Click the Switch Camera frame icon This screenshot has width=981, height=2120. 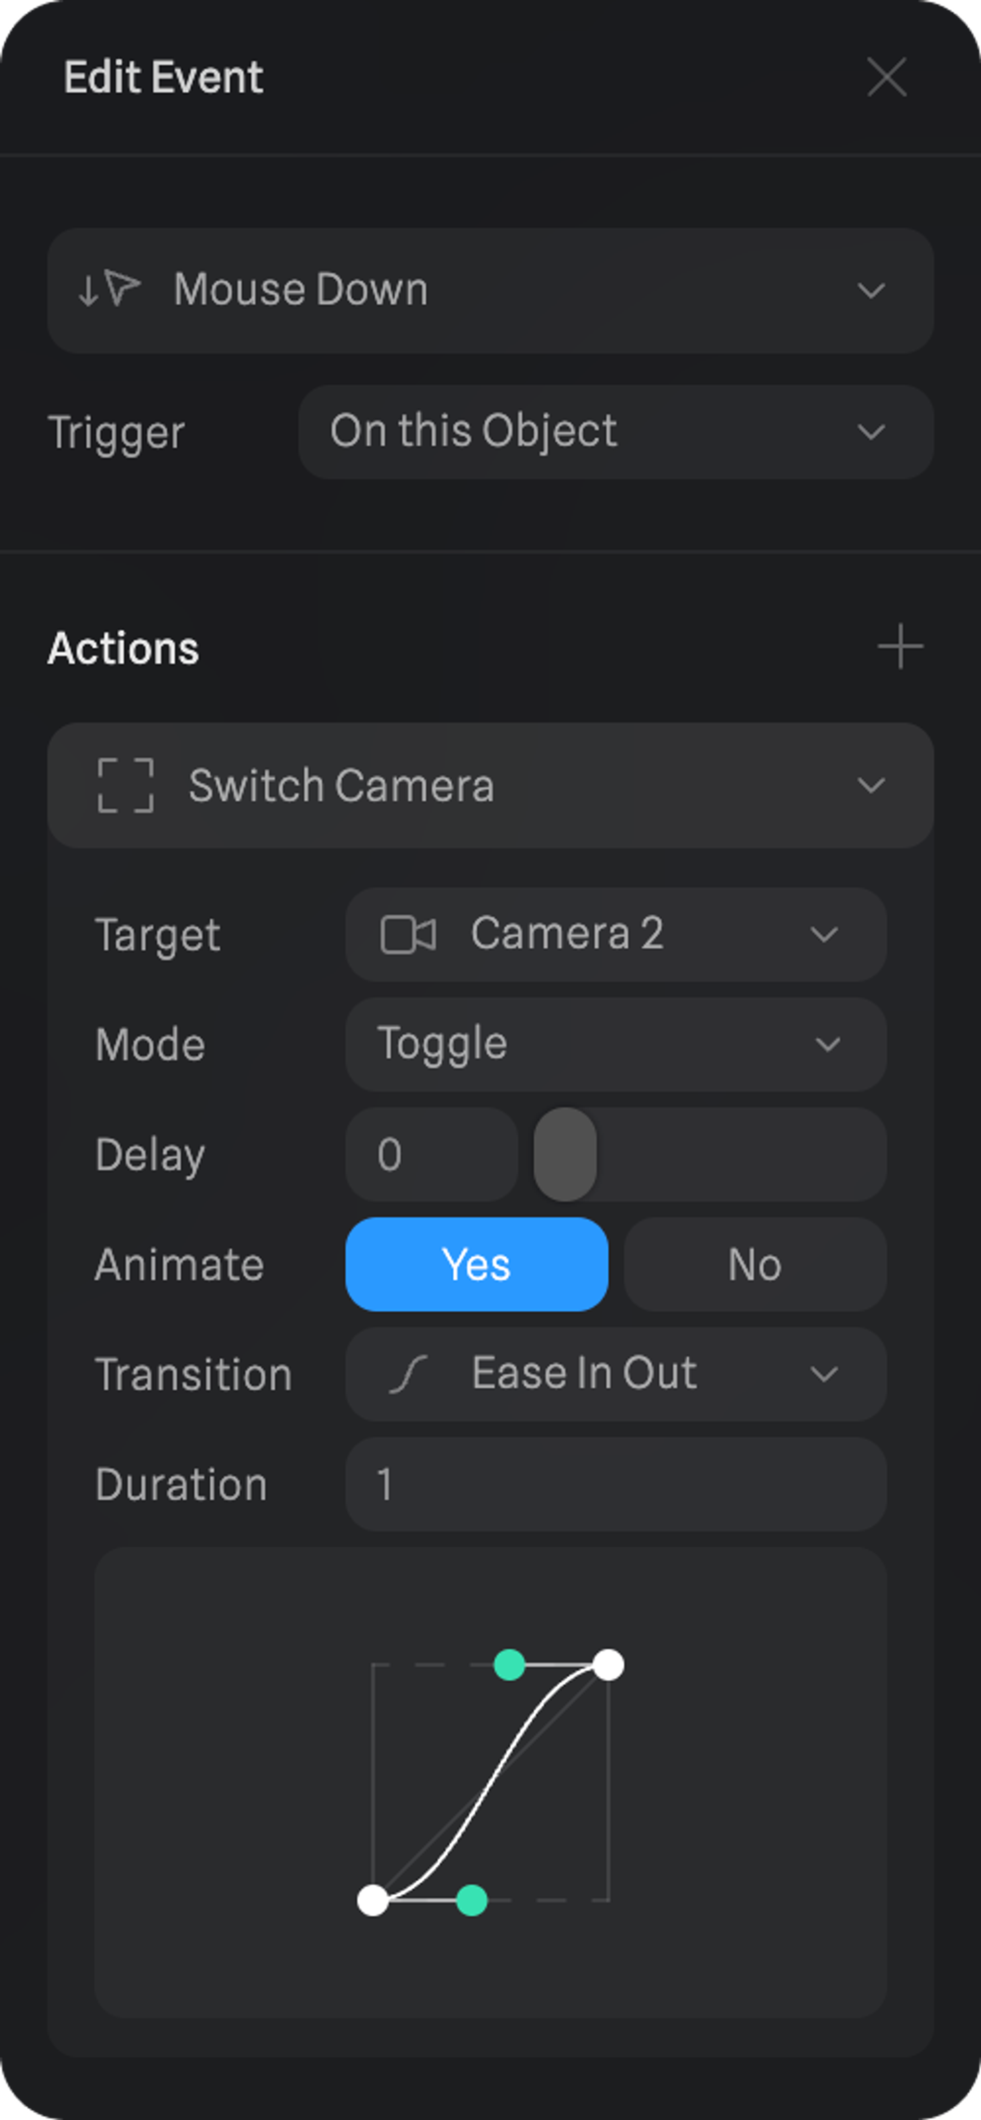point(125,785)
